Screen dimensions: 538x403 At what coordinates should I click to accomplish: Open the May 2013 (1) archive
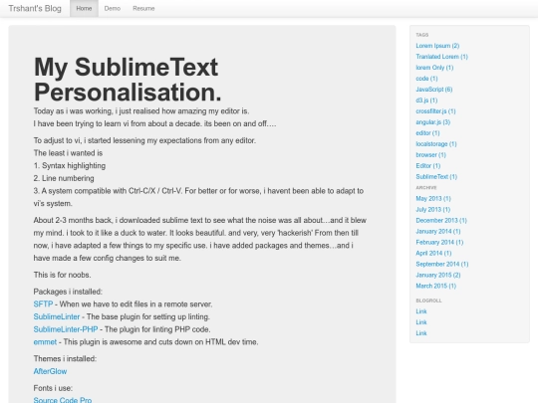click(433, 199)
